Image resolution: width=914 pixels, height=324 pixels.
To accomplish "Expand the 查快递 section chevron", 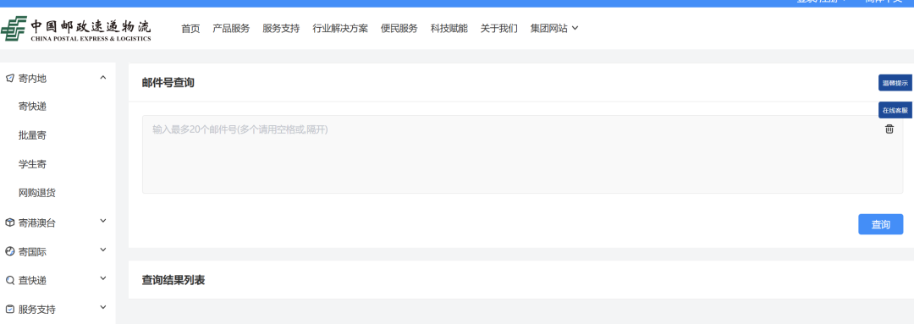I will 103,278.
